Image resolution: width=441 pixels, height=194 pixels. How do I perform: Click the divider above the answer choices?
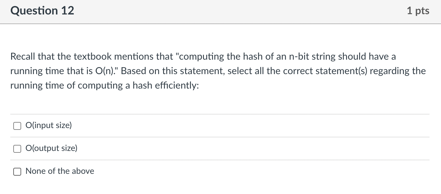point(220,114)
